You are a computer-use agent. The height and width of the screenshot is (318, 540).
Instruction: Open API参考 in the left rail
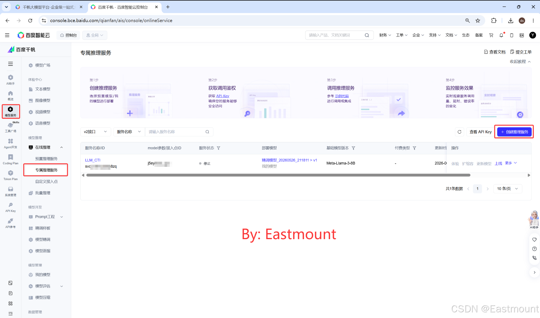(11, 223)
